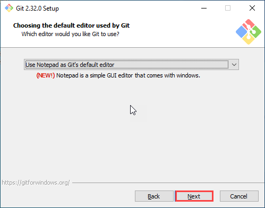Open the "Use Notepad as Git's default editor" combo box
Image resolution: width=265 pixels, height=208 pixels.
pyautogui.click(x=131, y=65)
